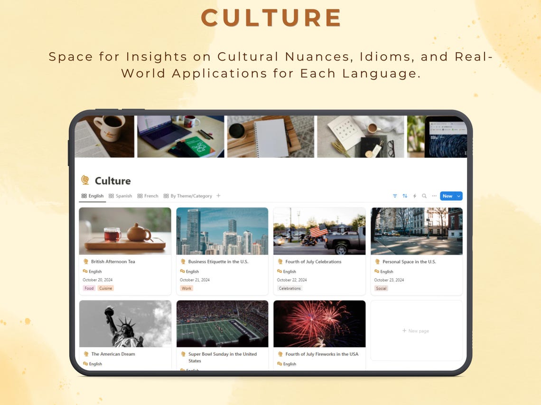Viewport: 541px width, 405px height.
Task: Open Fourth of July Celebrations title
Action: click(x=313, y=262)
